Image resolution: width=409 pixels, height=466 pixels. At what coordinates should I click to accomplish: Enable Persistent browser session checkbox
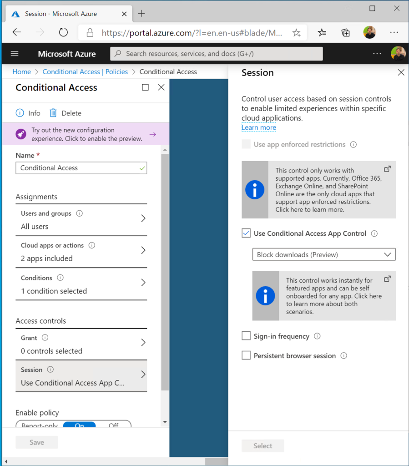pos(246,355)
